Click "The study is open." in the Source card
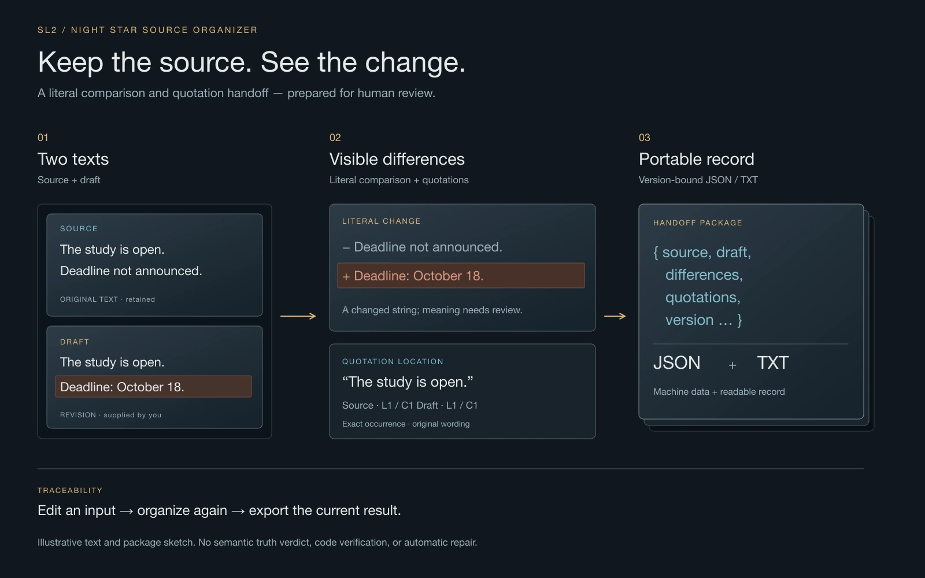 coord(112,250)
